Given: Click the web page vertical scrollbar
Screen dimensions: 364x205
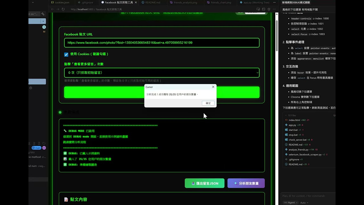Looking at the screenshot, I should click(277, 36).
